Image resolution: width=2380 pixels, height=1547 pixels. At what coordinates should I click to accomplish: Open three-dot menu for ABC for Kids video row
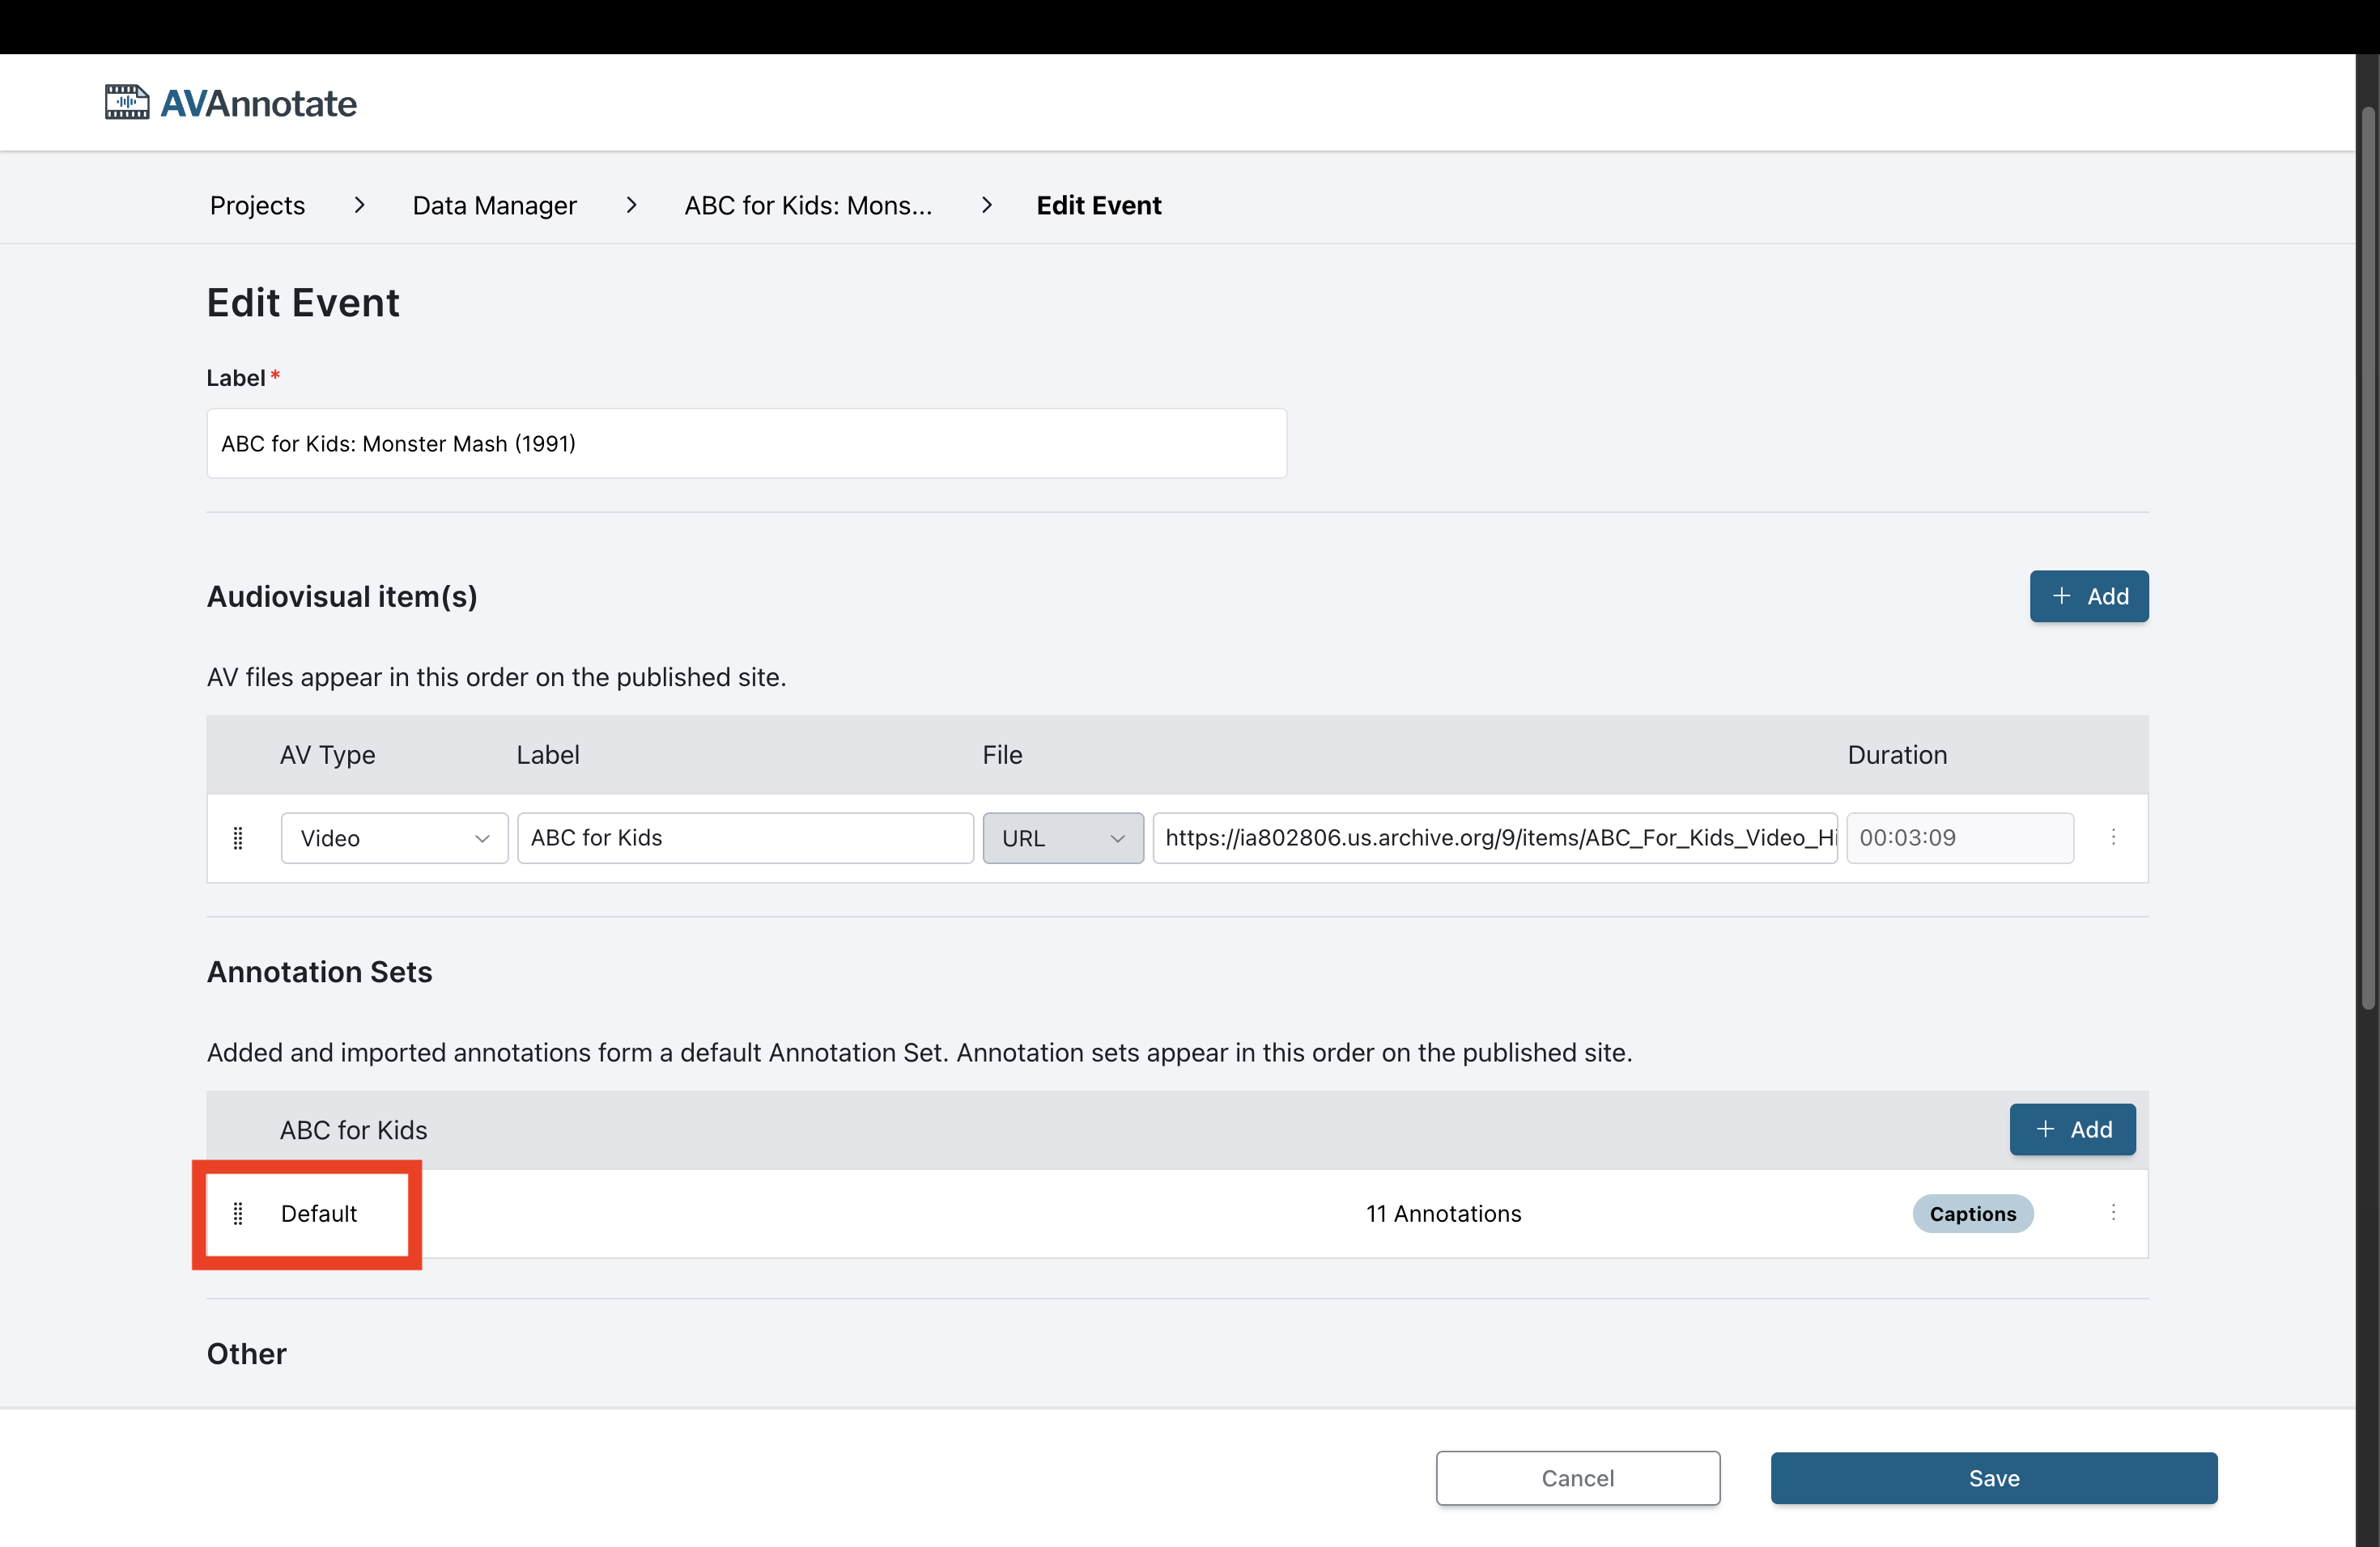pos(2112,837)
